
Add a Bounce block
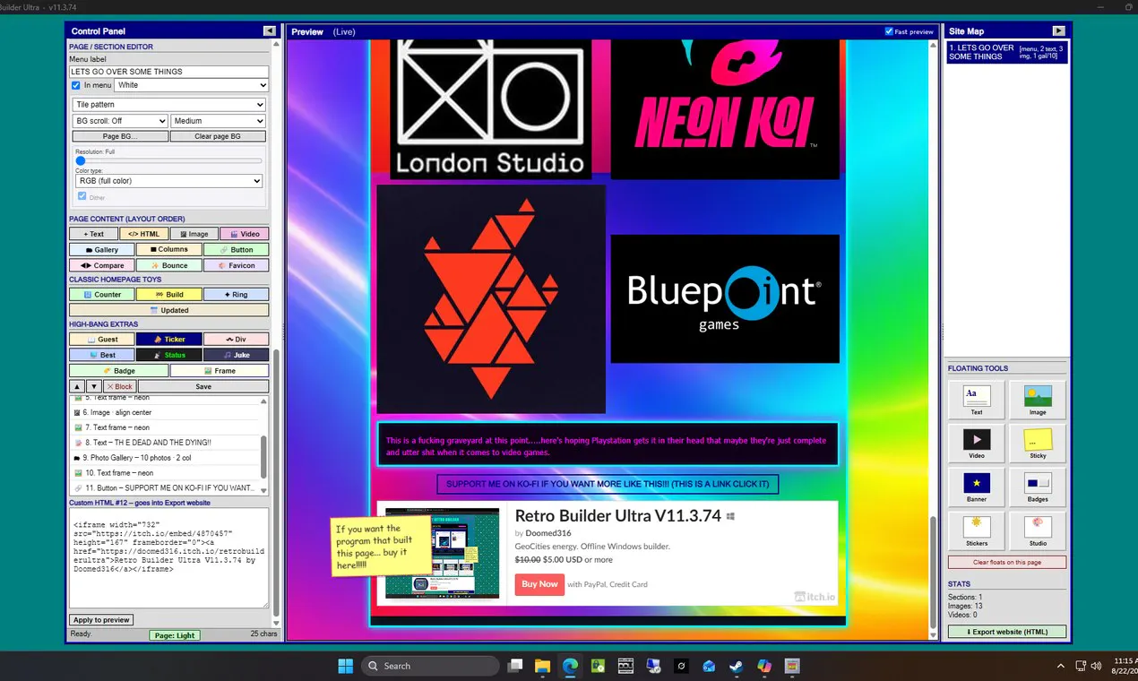click(168, 265)
